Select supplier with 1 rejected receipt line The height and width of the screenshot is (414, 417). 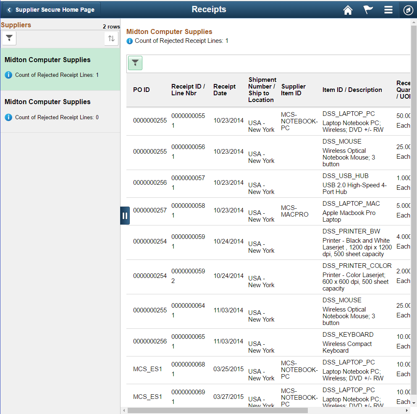[x=60, y=69]
